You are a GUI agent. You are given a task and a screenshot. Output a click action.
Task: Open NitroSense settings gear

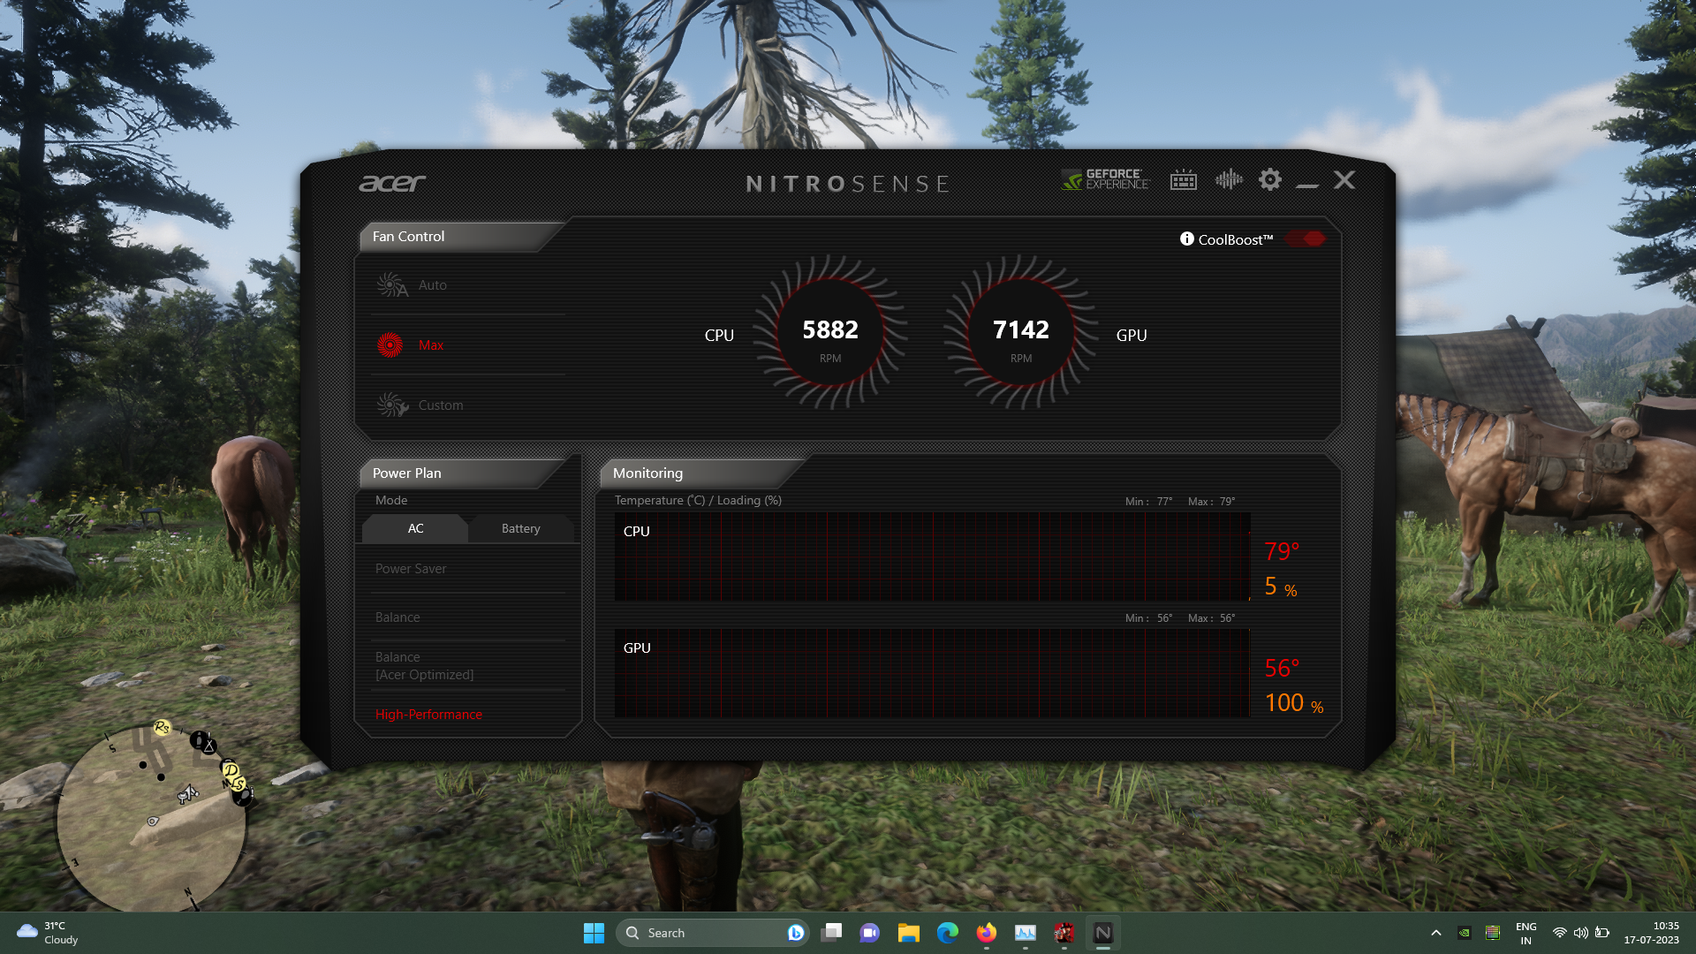click(x=1270, y=180)
